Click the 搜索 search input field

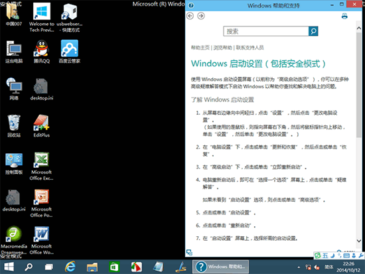(x=266, y=31)
